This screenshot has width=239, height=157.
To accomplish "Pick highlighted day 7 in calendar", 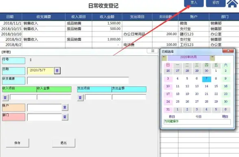I will pyautogui.click(x=206, y=79).
